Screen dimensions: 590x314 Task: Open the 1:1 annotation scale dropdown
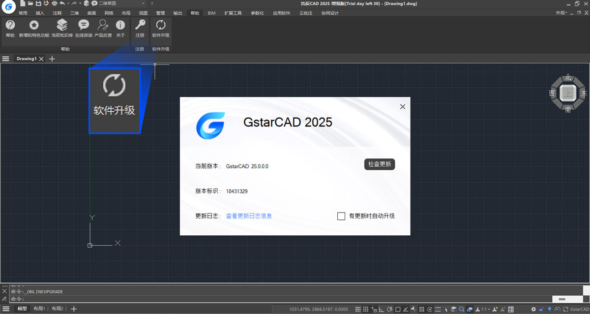coord(485,309)
